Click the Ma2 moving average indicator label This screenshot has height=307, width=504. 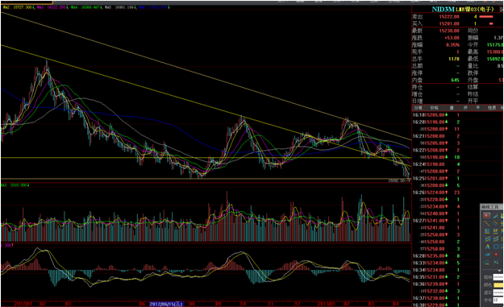click(x=18, y=7)
